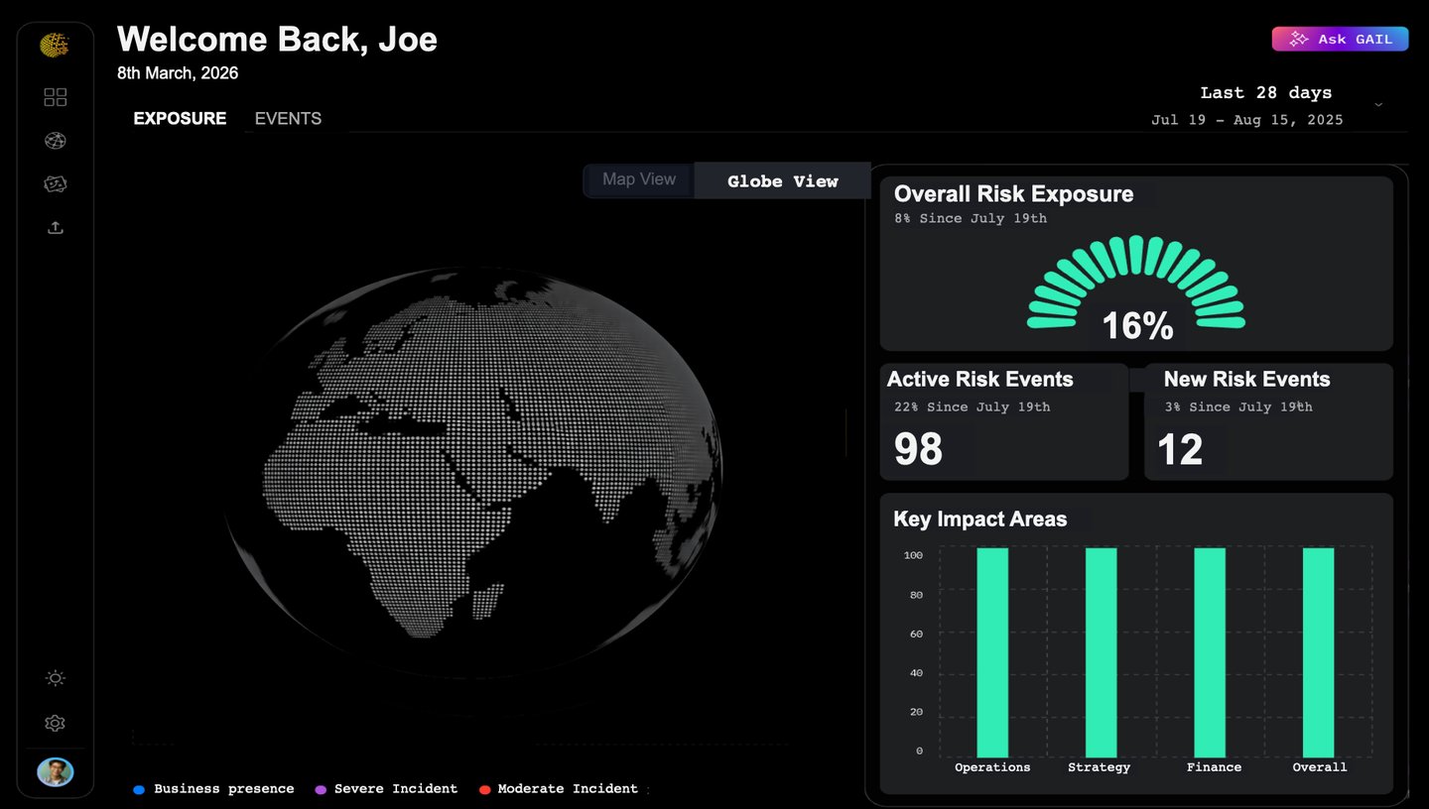Click the 98 active events count
The height and width of the screenshot is (809, 1429).
point(919,449)
